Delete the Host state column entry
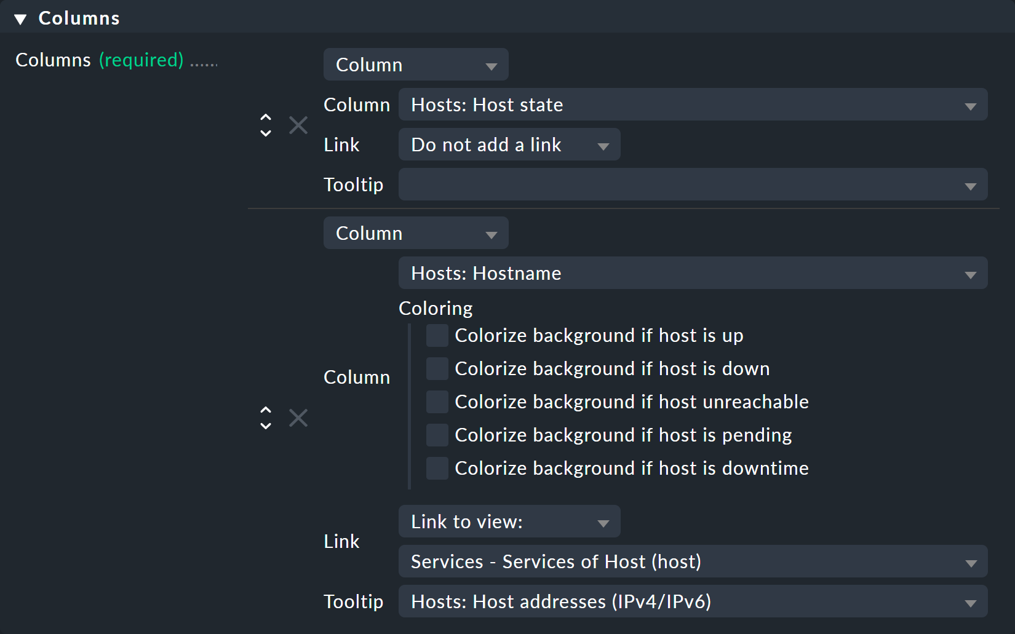 point(298,125)
